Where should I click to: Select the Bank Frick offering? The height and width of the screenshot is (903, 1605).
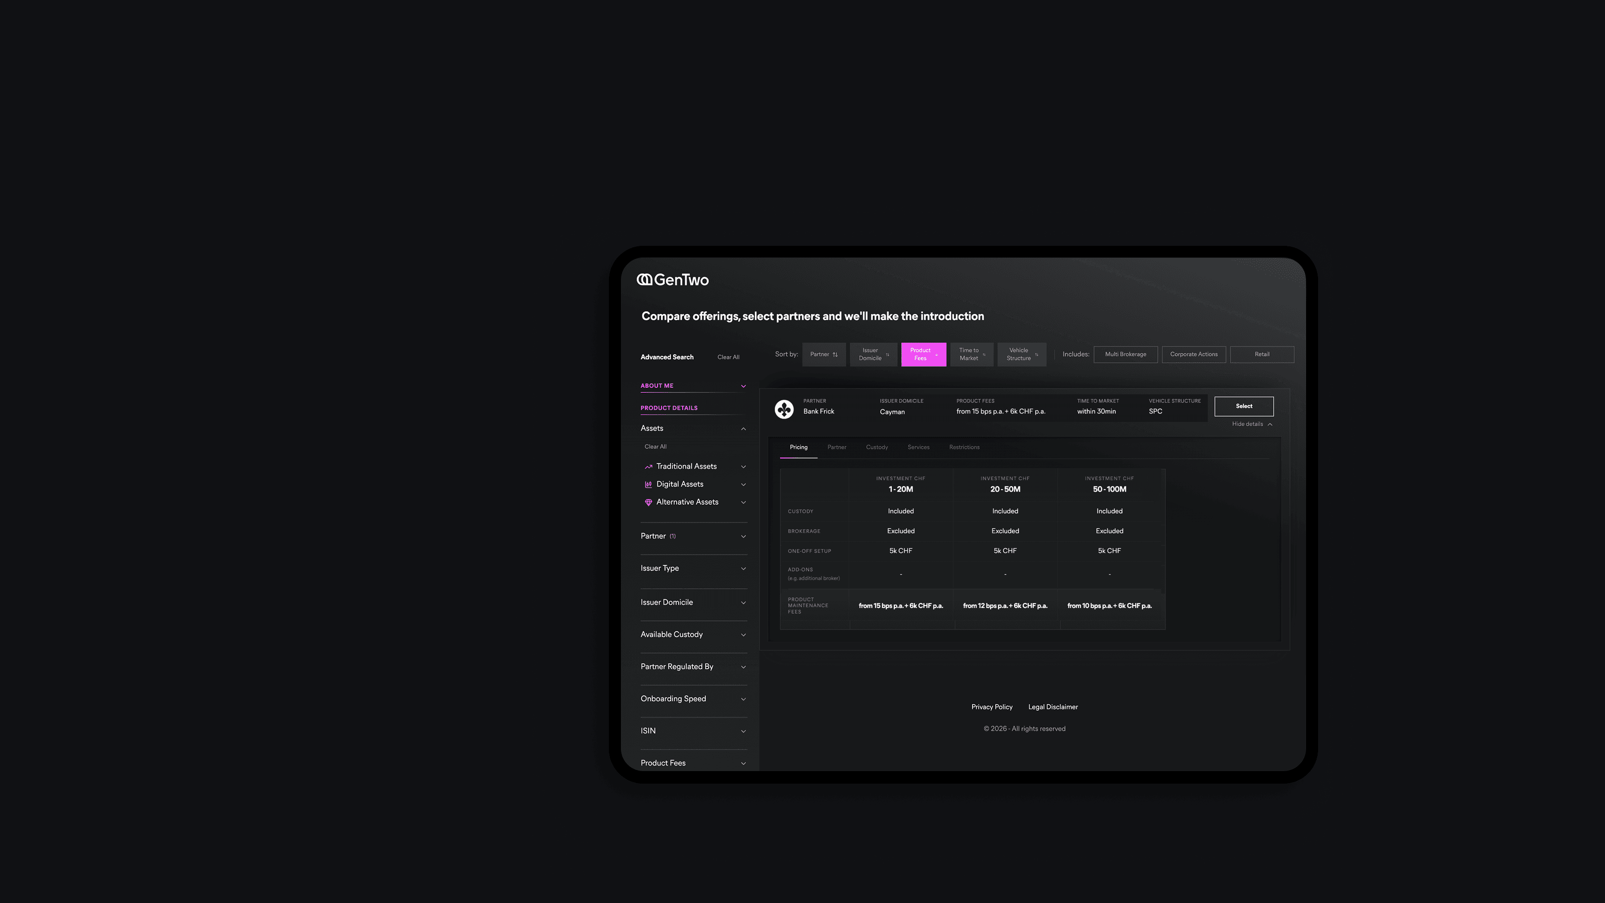click(x=1244, y=406)
